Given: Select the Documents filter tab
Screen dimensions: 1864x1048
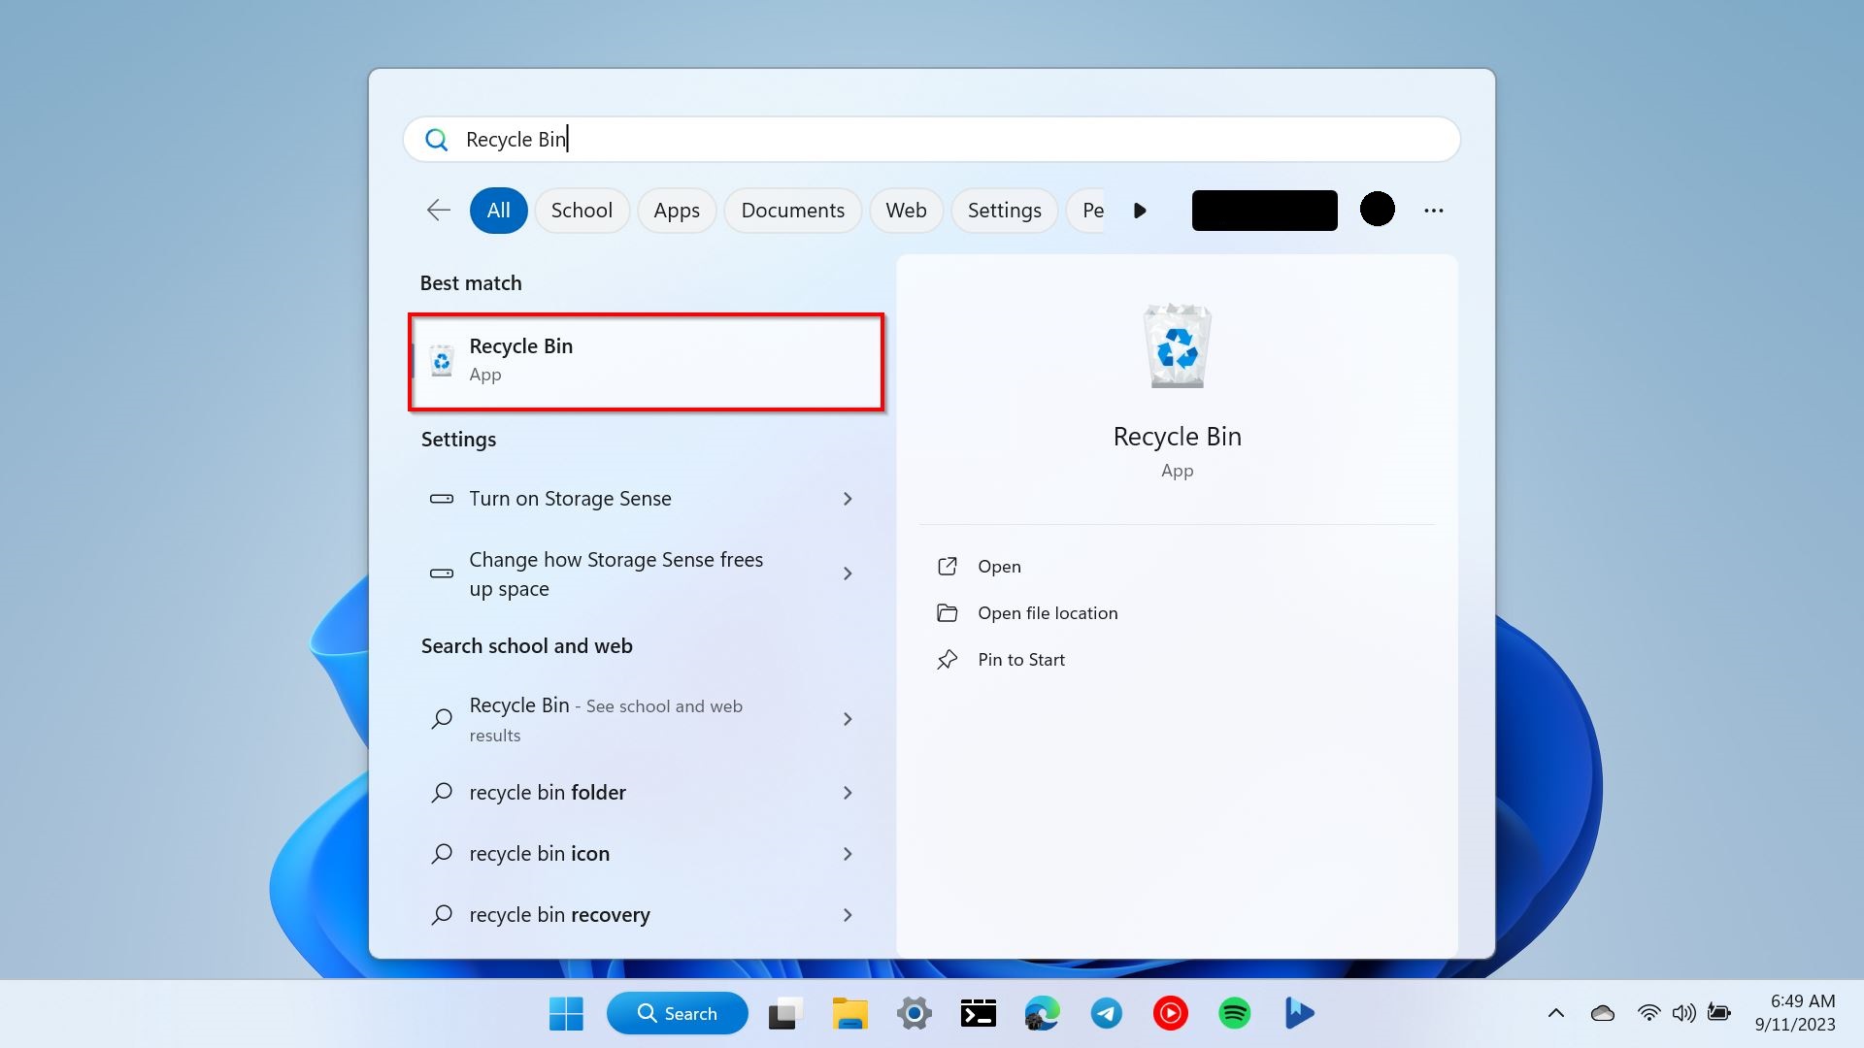Looking at the screenshot, I should coord(792,210).
